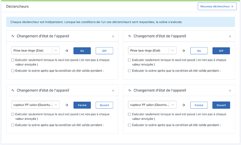Select On in the top-right trigger
The image size is (241, 145).
[x=199, y=51]
